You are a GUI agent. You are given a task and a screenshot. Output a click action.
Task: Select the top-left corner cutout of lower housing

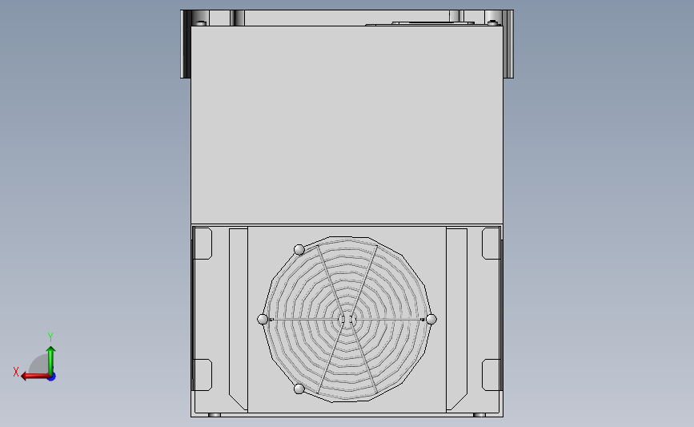[203, 244]
